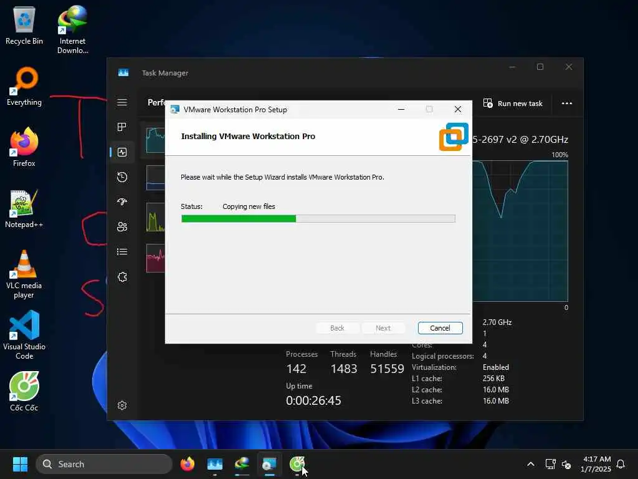The width and height of the screenshot is (638, 479).
Task: Click the Virtualization Enabled value
Action: (x=495, y=367)
